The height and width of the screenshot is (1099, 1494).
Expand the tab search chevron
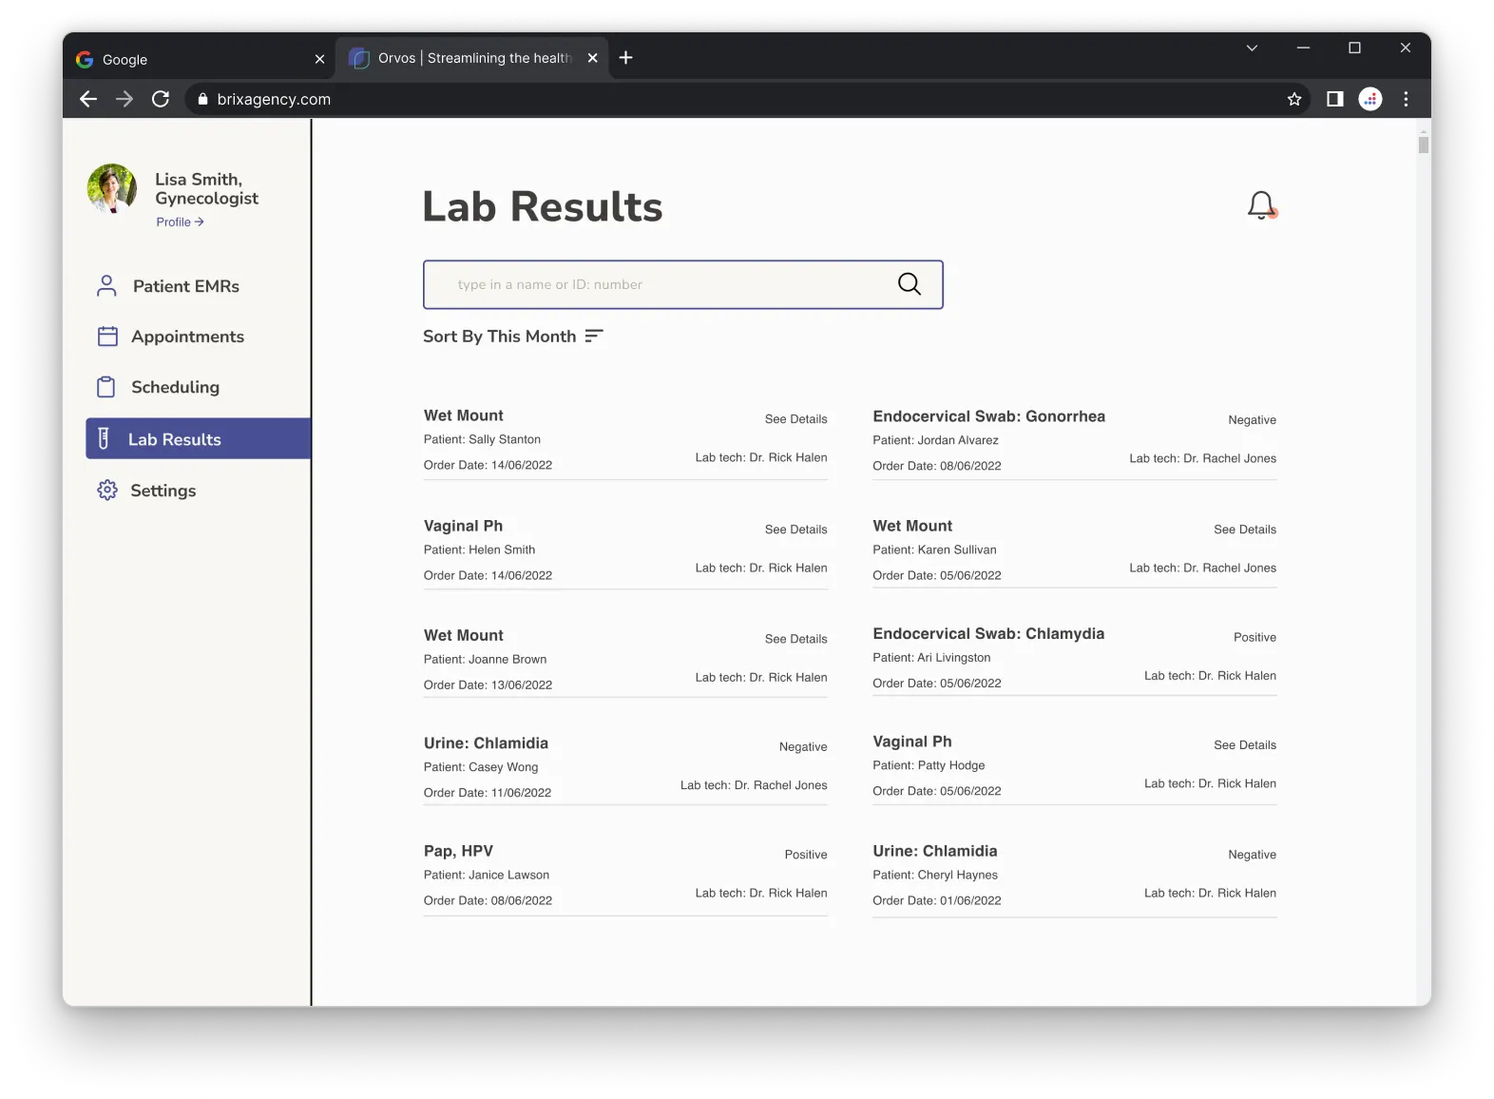click(1252, 48)
